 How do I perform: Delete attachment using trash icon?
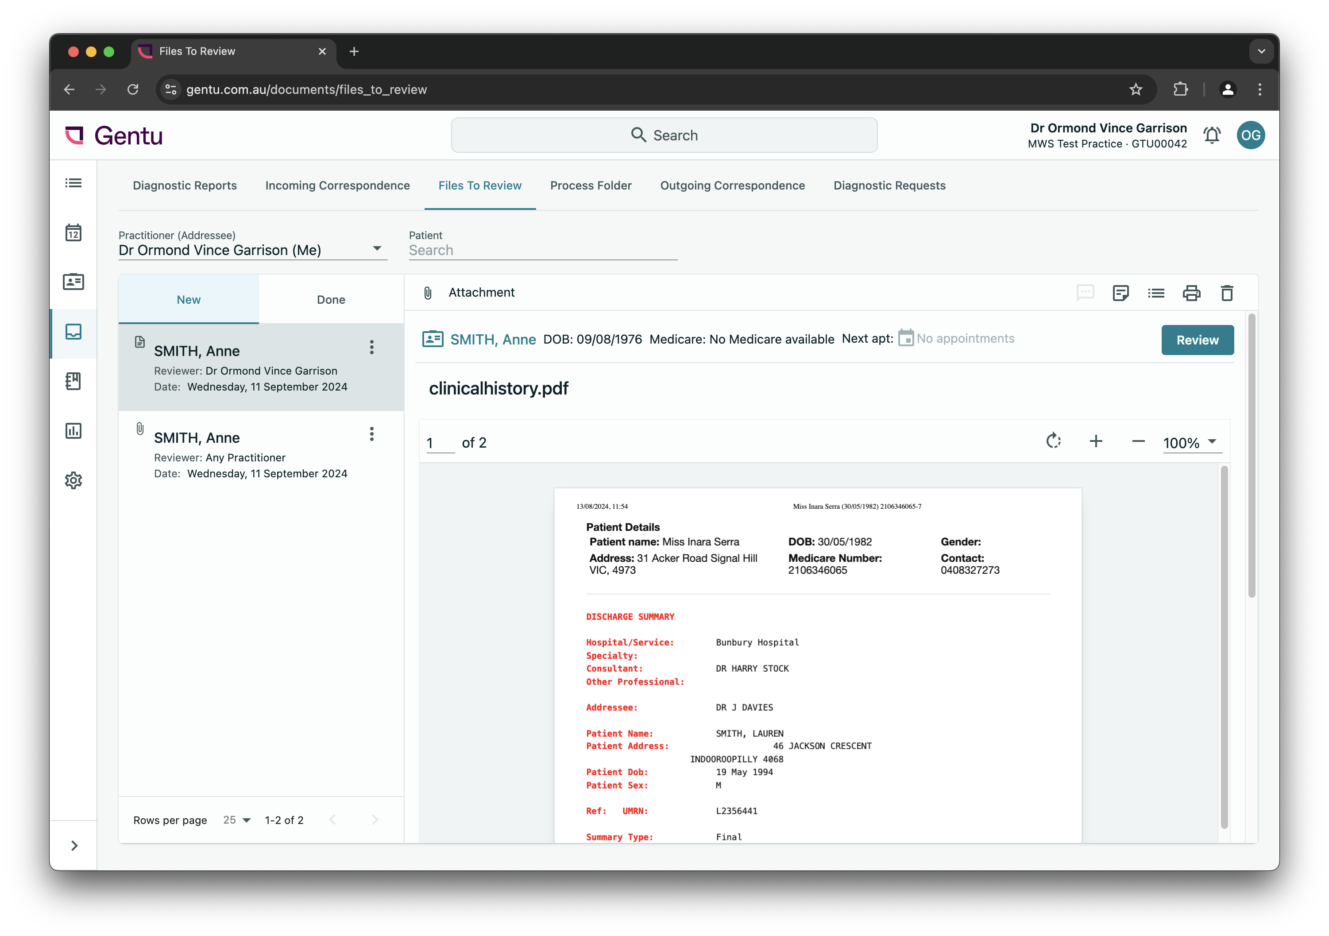1227,293
